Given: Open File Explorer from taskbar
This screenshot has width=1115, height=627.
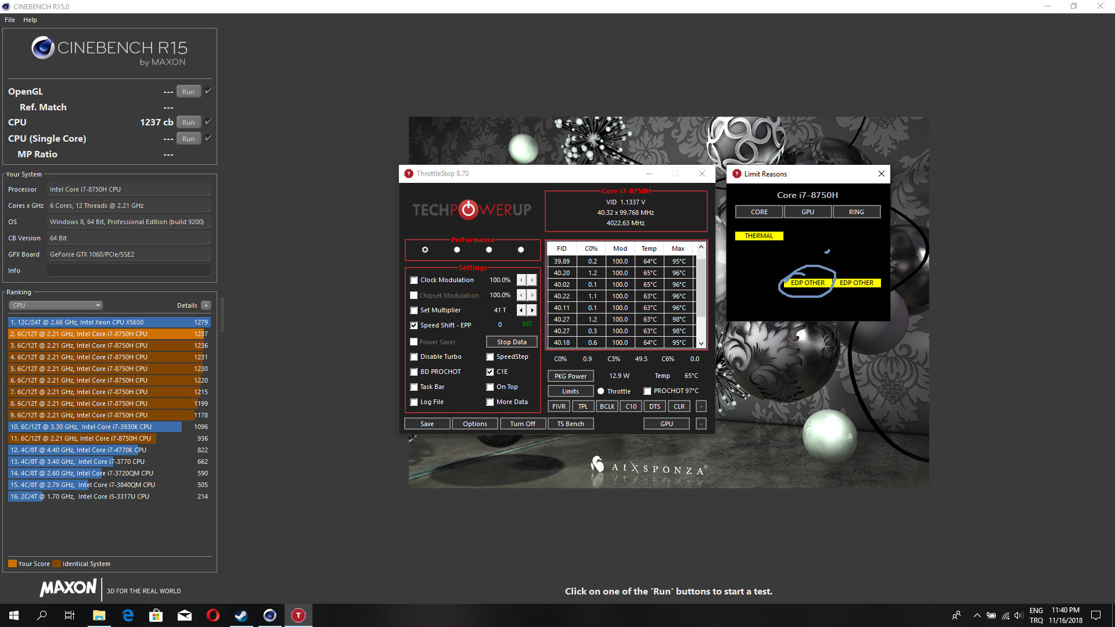Looking at the screenshot, I should (99, 615).
